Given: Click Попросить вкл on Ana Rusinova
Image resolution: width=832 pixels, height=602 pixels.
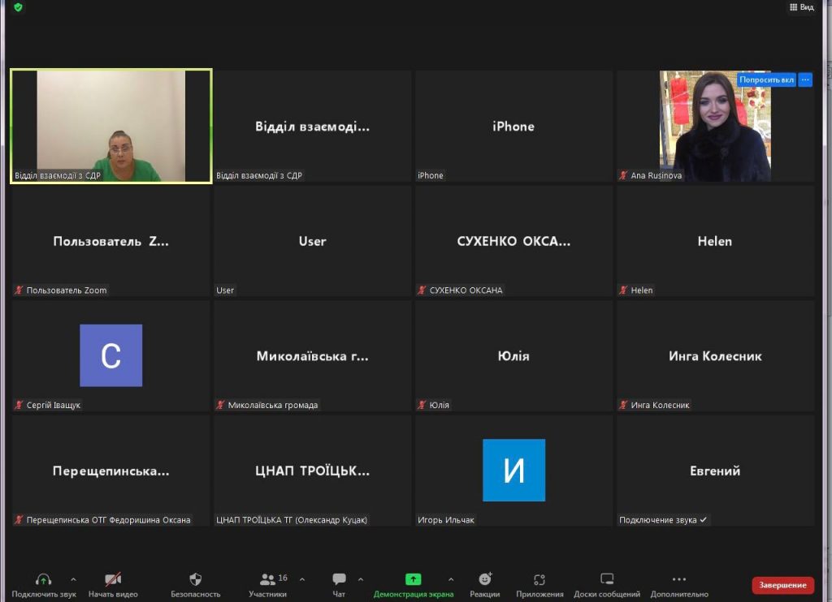Looking at the screenshot, I should (766, 80).
